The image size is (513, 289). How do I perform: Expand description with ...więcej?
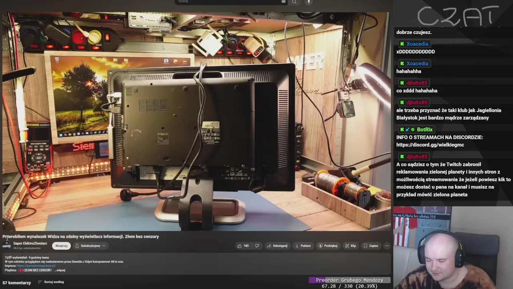pyautogui.click(x=60, y=270)
